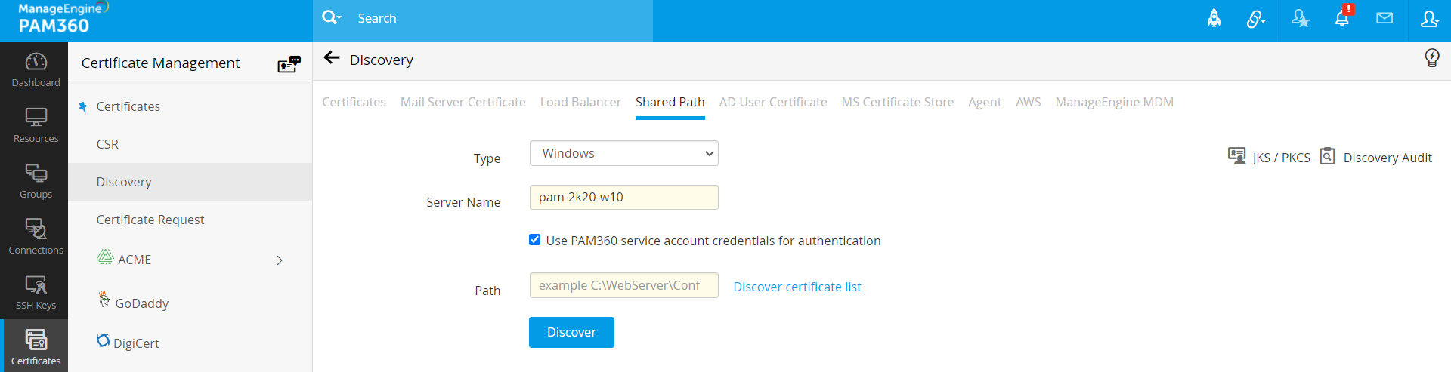The image size is (1451, 372).
Task: Click the ACME logo icon
Action: click(105, 257)
